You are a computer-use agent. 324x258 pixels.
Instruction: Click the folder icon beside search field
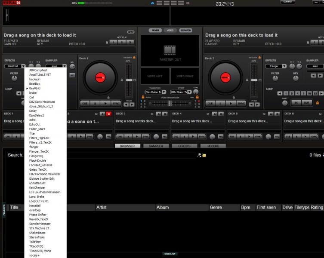coord(204,155)
